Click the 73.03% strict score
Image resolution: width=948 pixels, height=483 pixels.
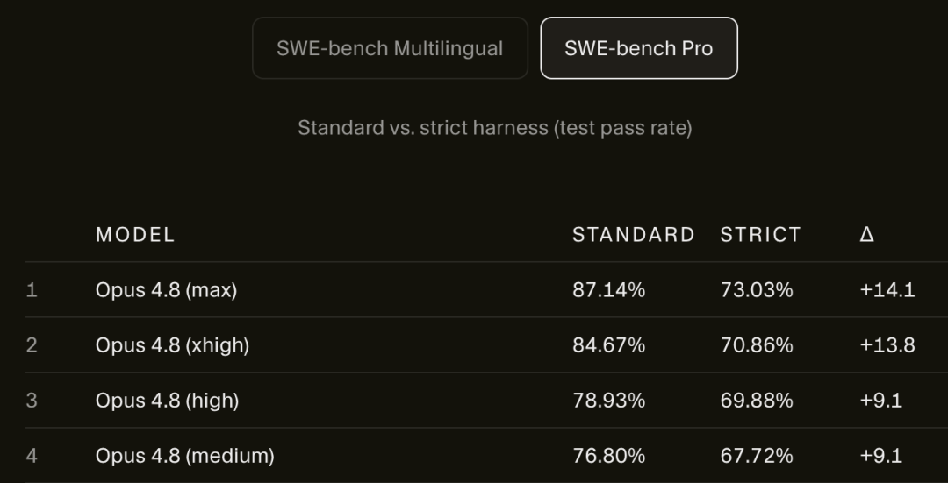pyautogui.click(x=757, y=290)
